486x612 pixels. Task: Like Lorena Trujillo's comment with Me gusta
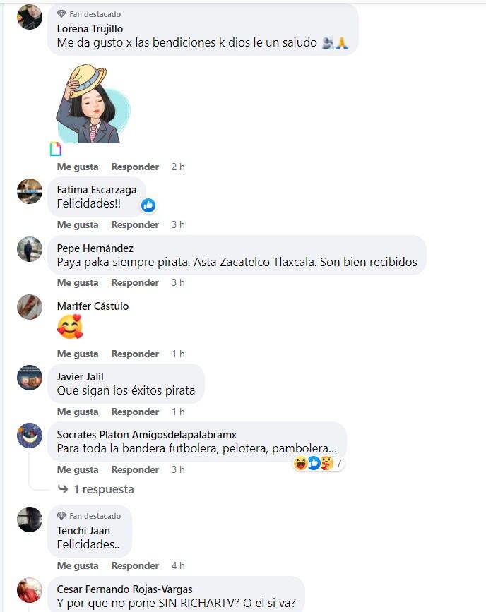coord(78,167)
